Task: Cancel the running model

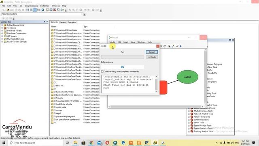Action: pos(152,52)
